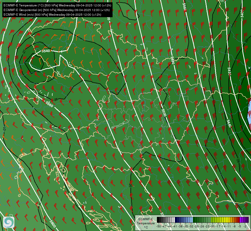Click the -5 value on the legend scale
This screenshot has width=251, height=231.
[239, 226]
